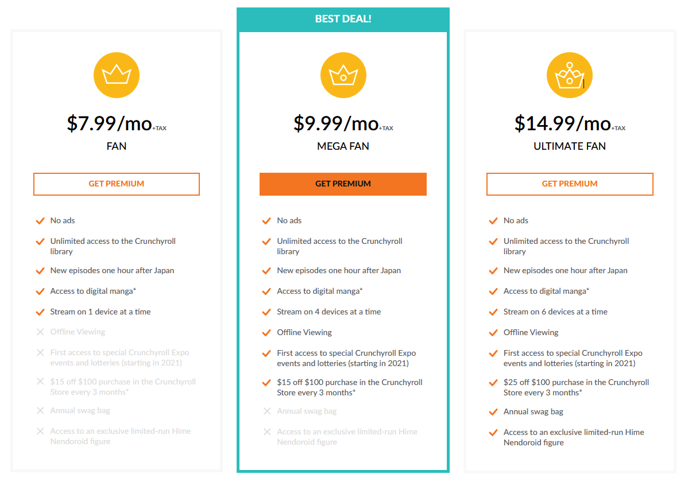Click the greyed X beside Fan Offline Viewing
Viewport: 688px width, 478px height.
40,332
